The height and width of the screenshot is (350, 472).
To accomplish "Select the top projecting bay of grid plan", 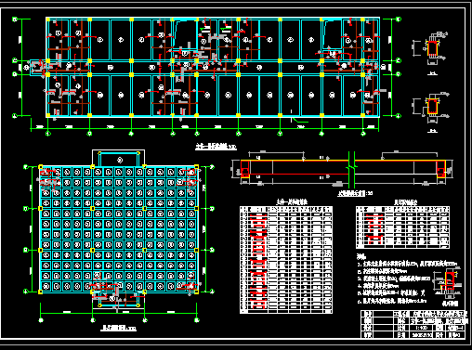I will (x=119, y=159).
